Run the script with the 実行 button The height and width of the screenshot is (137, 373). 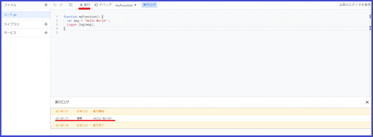pyautogui.click(x=85, y=5)
